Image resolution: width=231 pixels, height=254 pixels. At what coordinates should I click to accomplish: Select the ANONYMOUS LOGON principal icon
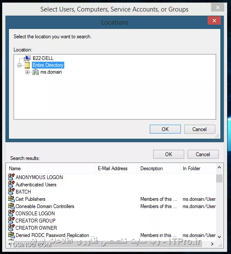click(x=11, y=177)
